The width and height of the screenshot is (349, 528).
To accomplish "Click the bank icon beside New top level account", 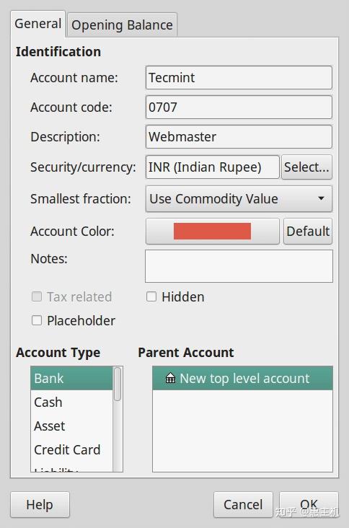I will pos(170,378).
